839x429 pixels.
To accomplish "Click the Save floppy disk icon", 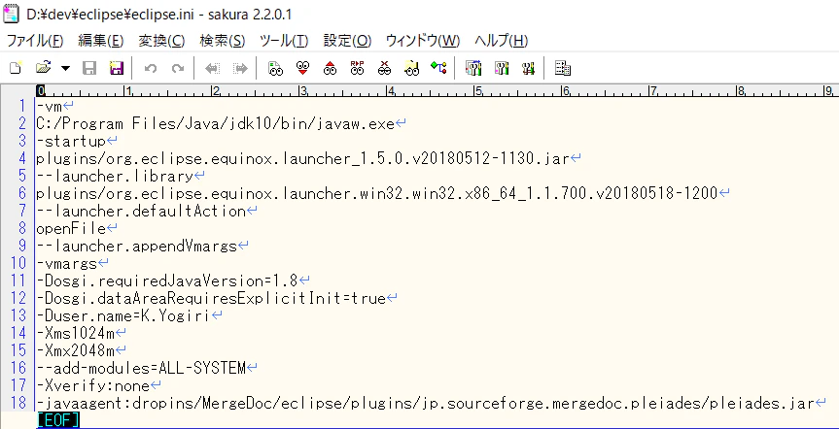I will [x=88, y=68].
